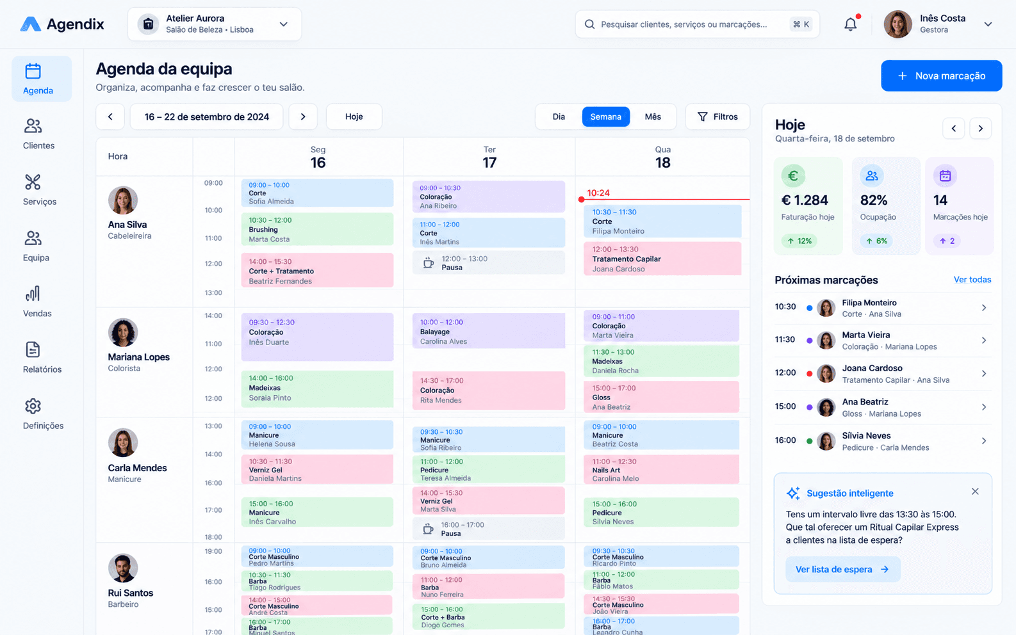Screen dimensions: 1016x635
Task: Select the Semana view tab
Action: click(x=605, y=117)
